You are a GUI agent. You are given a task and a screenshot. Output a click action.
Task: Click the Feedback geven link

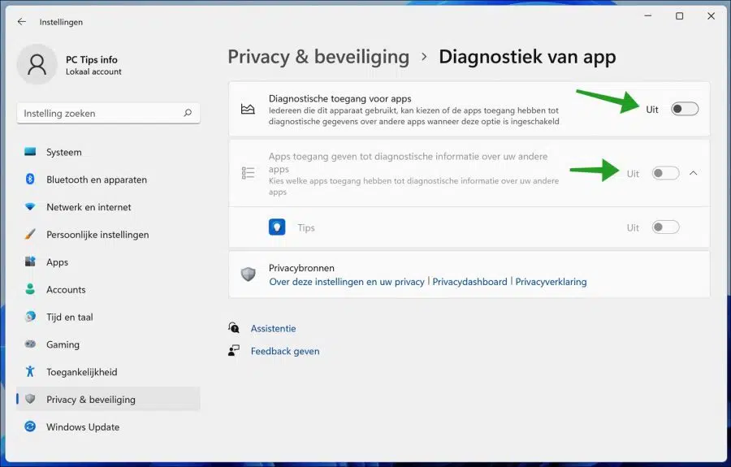point(285,351)
